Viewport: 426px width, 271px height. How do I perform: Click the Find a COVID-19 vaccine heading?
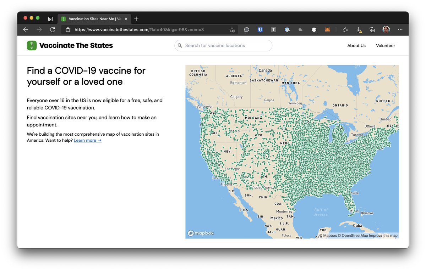(x=86, y=76)
